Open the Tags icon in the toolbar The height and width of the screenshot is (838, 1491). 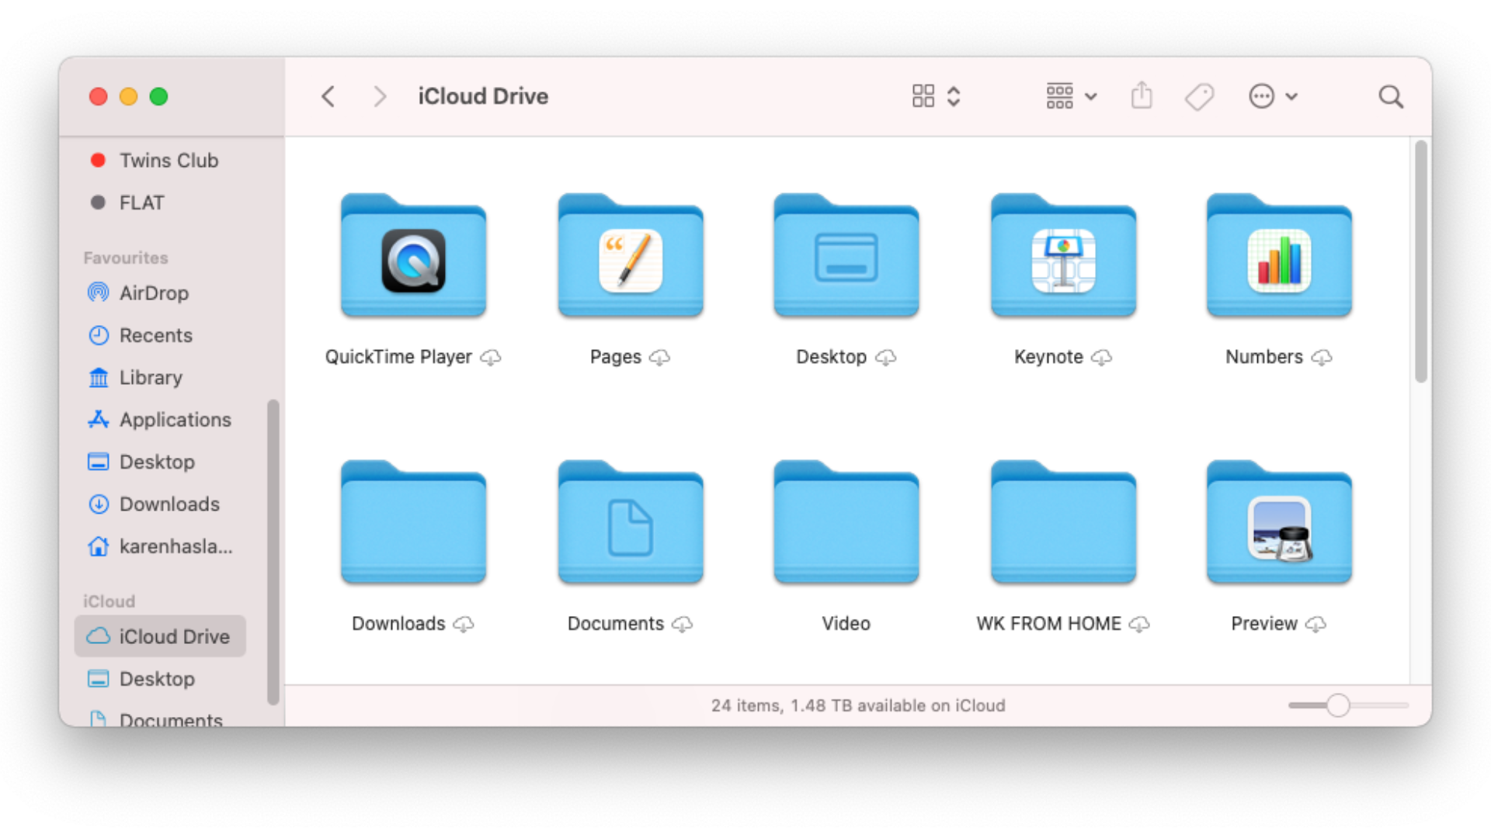(x=1199, y=95)
